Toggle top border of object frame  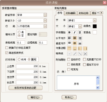(x=69, y=48)
